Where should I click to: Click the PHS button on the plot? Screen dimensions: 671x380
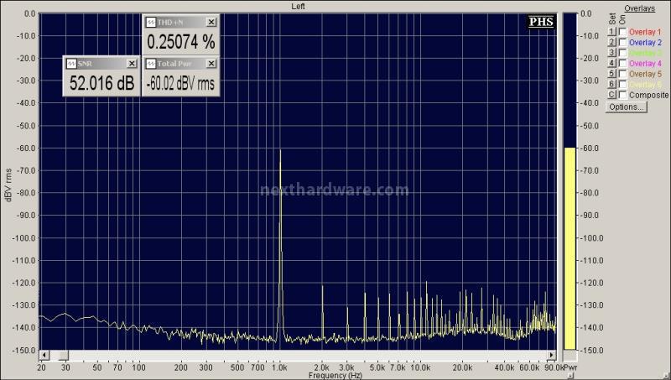541,22
